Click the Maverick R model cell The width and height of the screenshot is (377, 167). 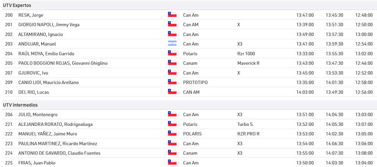(248, 63)
